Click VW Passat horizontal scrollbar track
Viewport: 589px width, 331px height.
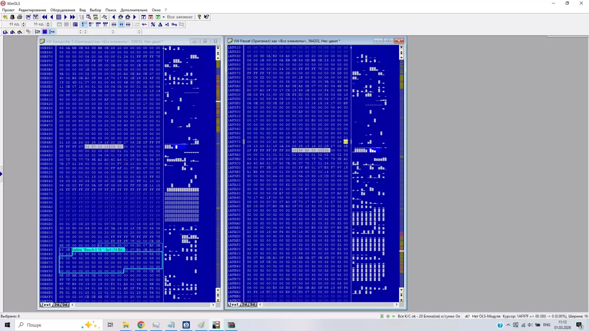(x=327, y=305)
